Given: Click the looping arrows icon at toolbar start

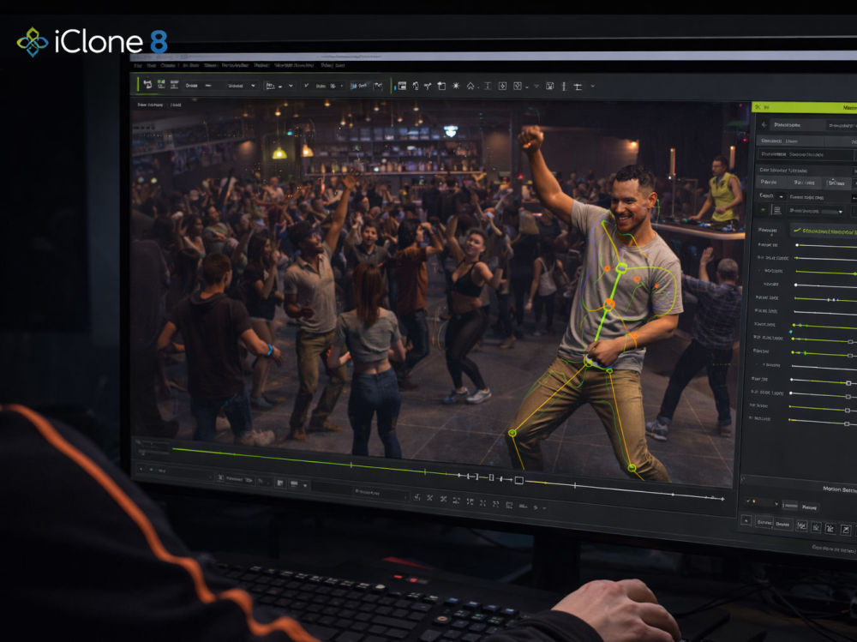Looking at the screenshot, I should [147, 84].
